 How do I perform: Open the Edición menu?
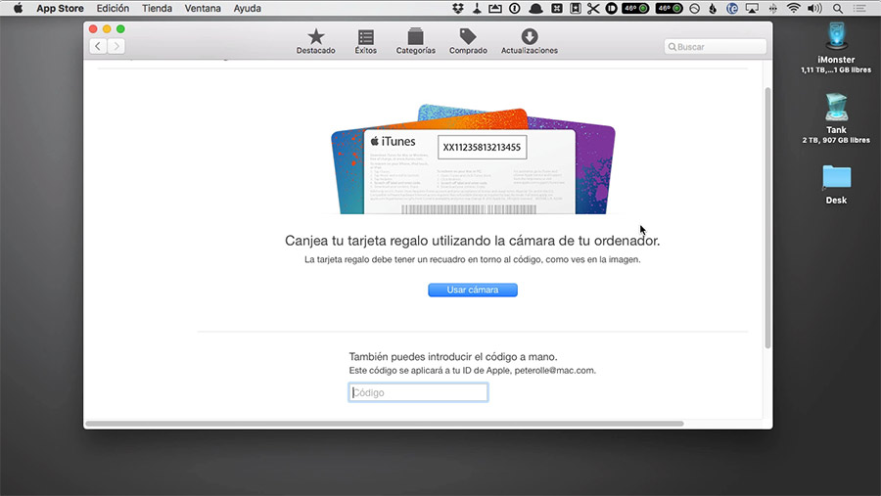point(113,9)
